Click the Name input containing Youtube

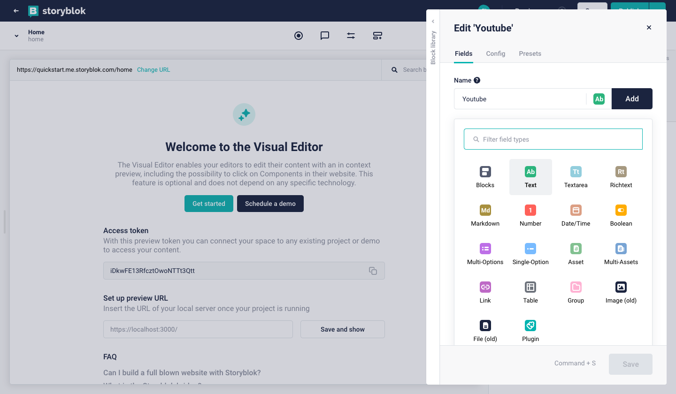click(521, 99)
